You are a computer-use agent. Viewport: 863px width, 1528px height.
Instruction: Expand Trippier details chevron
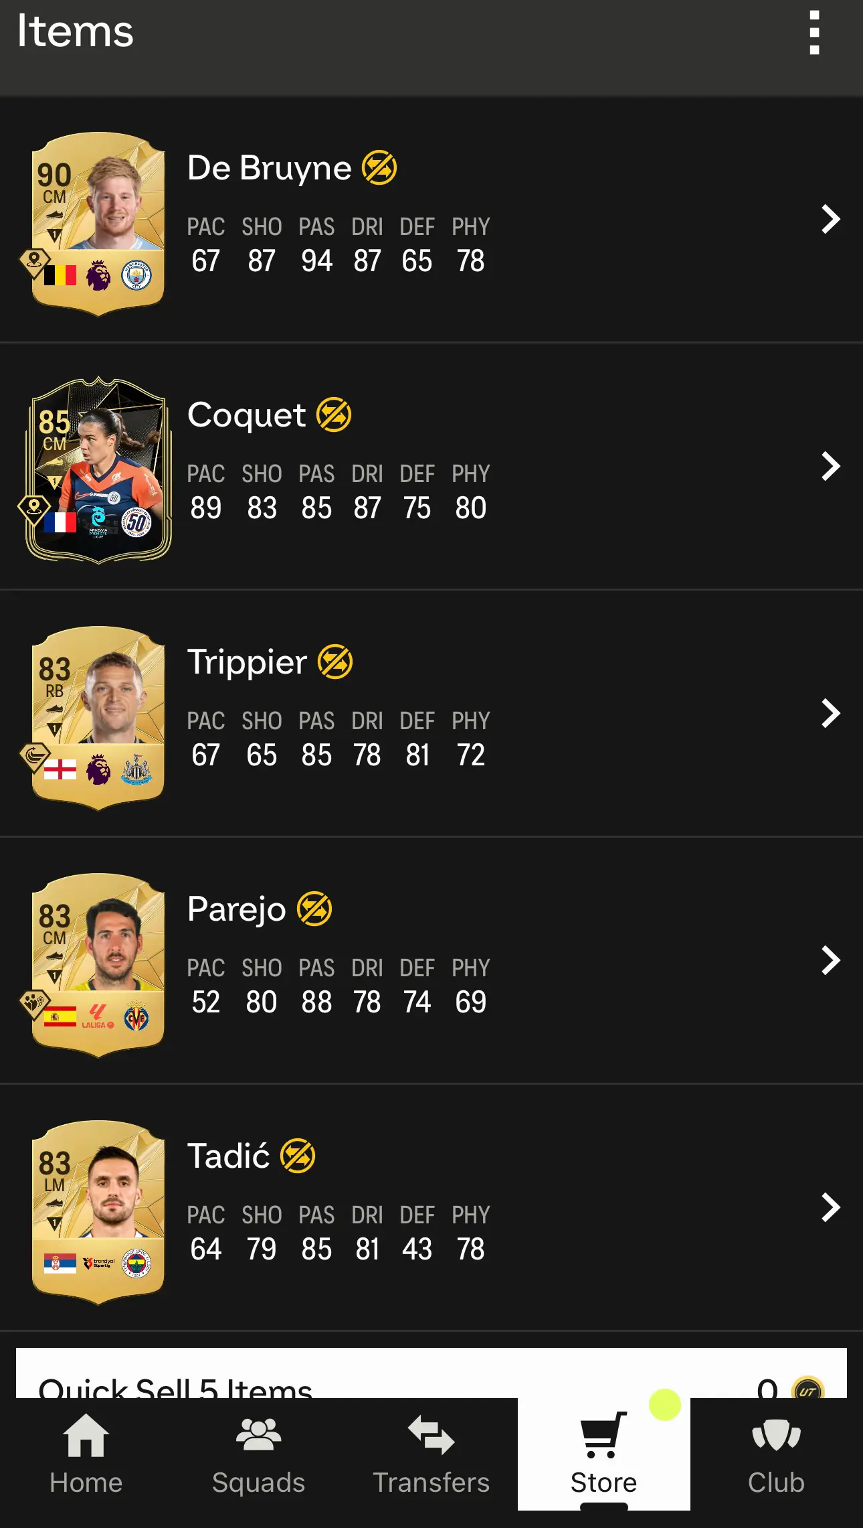pos(830,713)
